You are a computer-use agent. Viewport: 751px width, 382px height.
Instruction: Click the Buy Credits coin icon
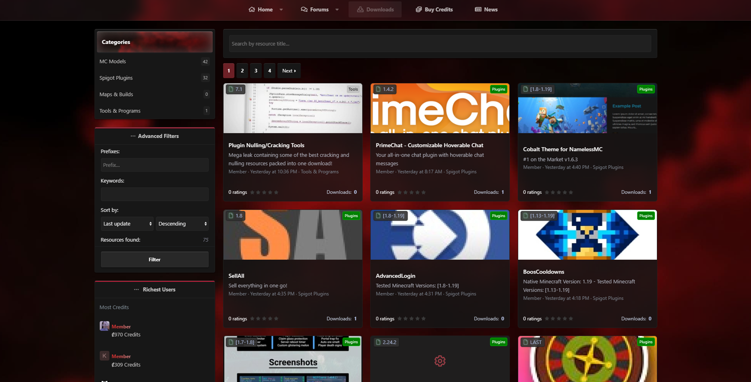419,9
